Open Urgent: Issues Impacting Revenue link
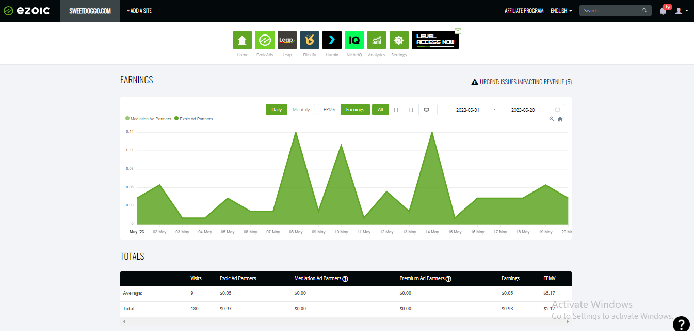The height and width of the screenshot is (331, 694). [x=526, y=82]
